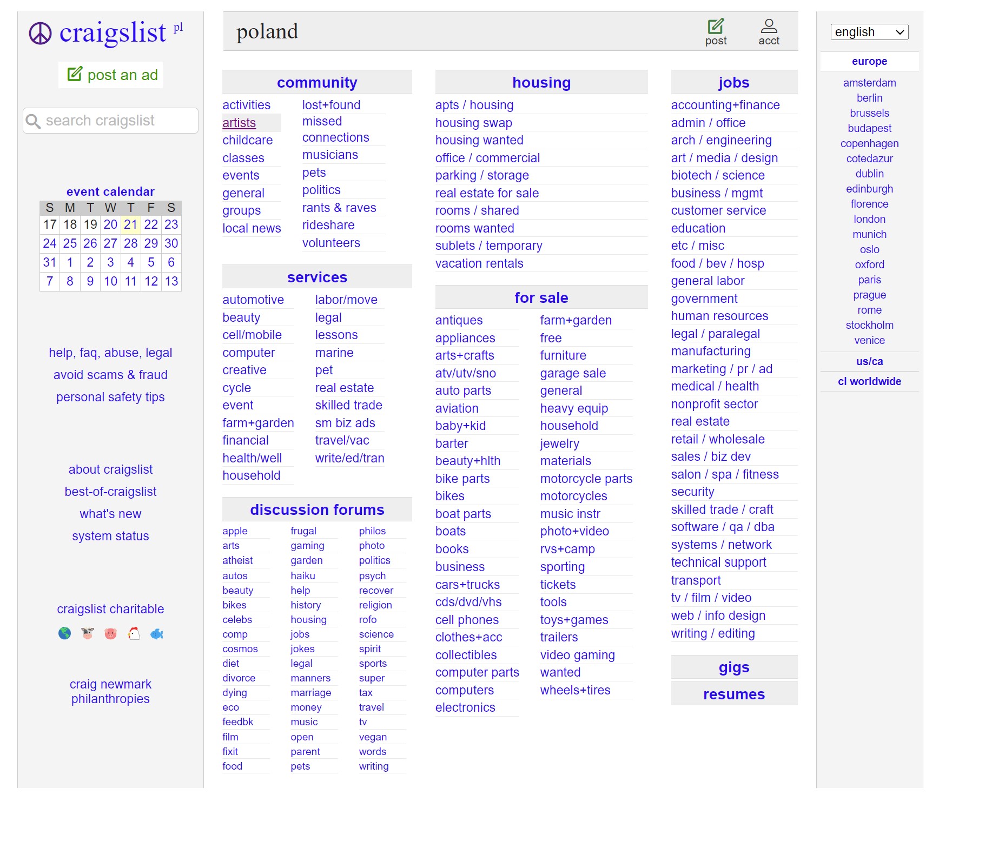
Task: Open software / qa / dba link
Action: tap(723, 527)
